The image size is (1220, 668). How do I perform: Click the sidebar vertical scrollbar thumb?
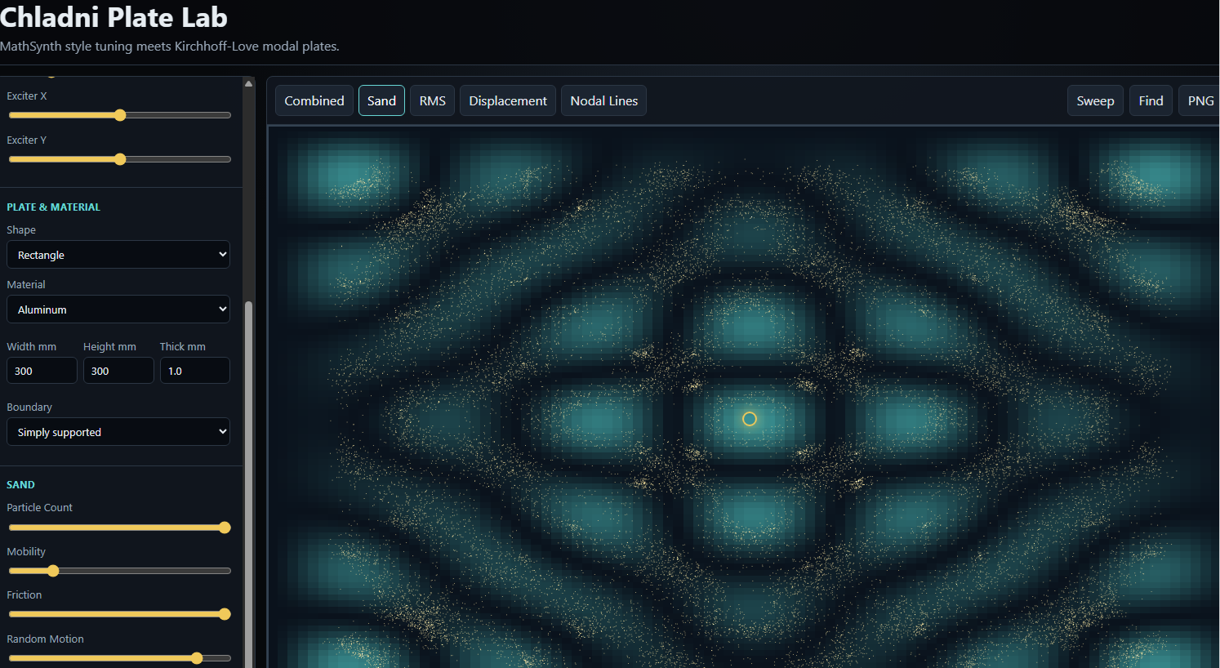pyautogui.click(x=249, y=485)
